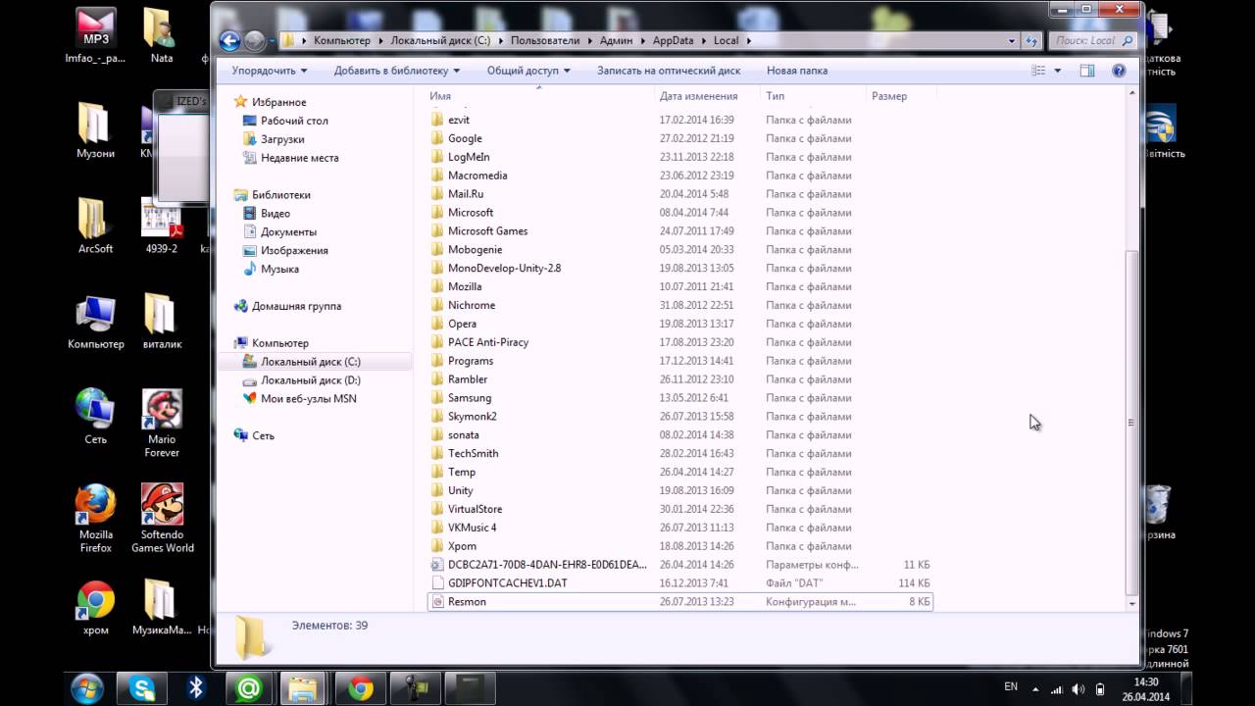Open the ArcSoft desktop folder

pos(96,226)
